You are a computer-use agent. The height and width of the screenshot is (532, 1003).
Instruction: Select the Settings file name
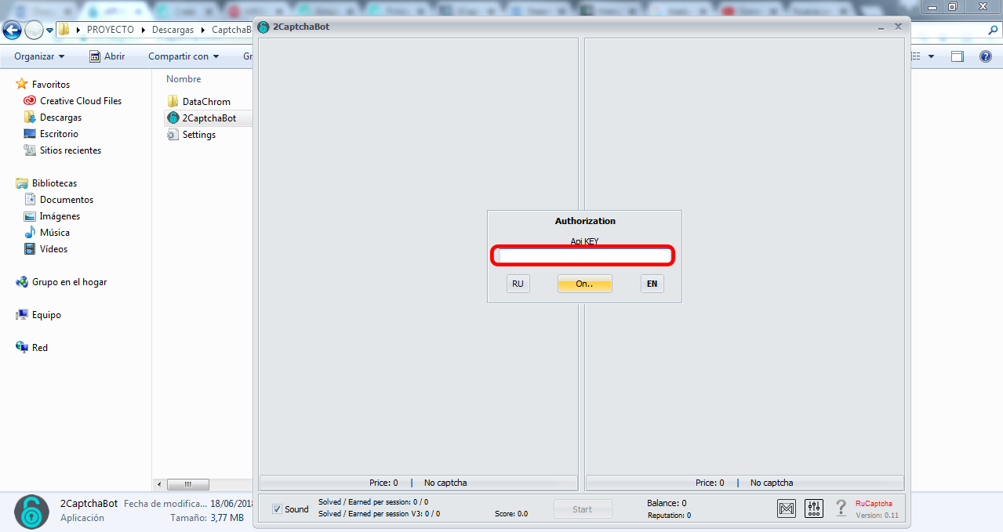click(199, 135)
